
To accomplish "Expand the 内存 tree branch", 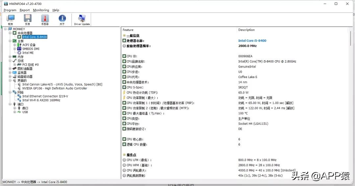I will (10, 57).
